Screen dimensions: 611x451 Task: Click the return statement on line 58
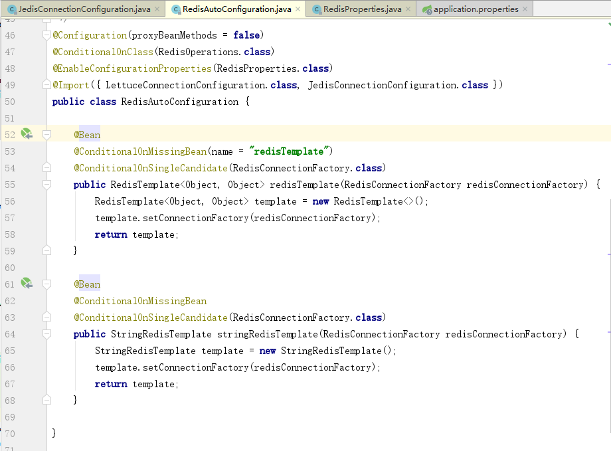(x=136, y=234)
